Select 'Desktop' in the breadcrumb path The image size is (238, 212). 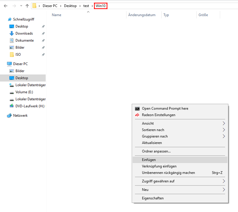(70, 6)
